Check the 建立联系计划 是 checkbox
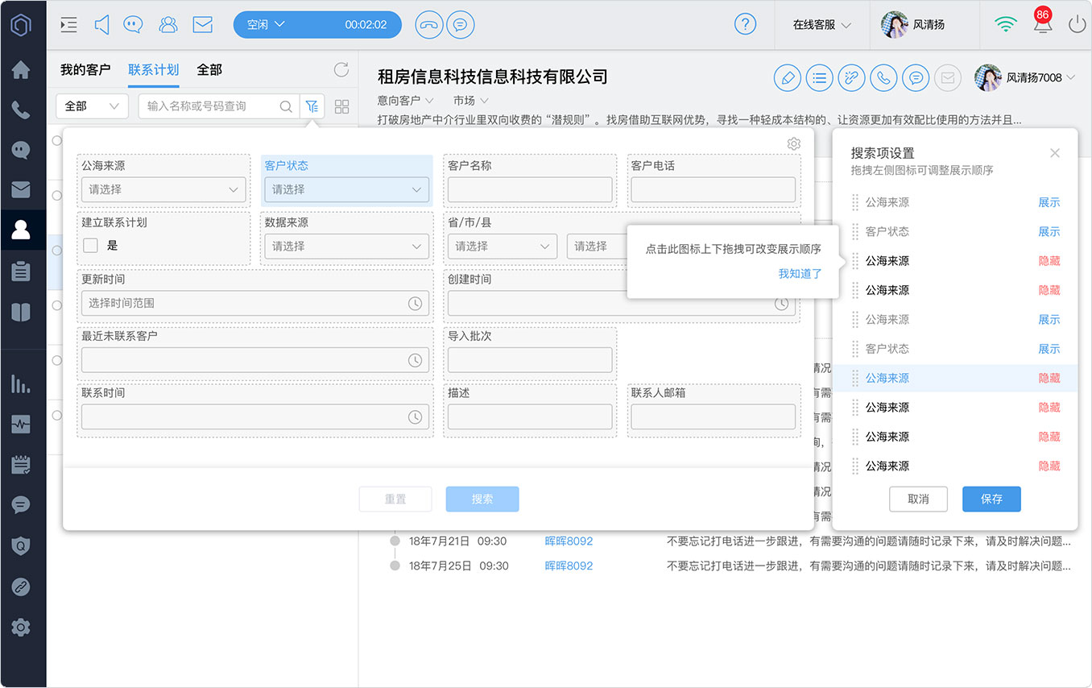This screenshot has width=1092, height=688. (x=91, y=246)
